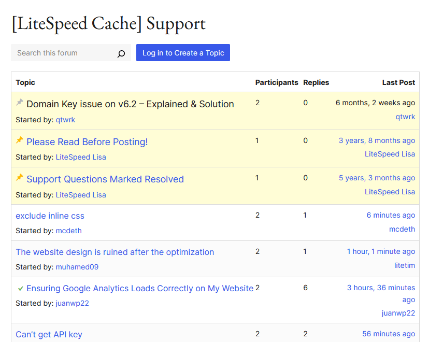Open Please Read Before Posting! topic
The width and height of the screenshot is (429, 342).
[x=87, y=142]
